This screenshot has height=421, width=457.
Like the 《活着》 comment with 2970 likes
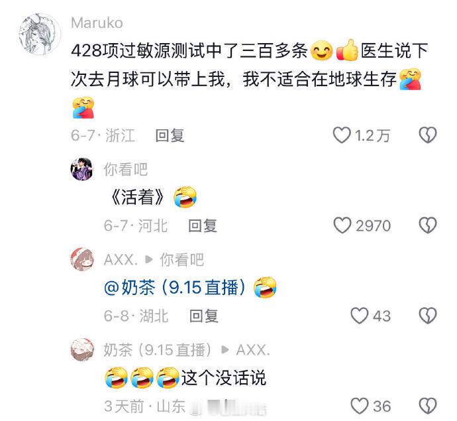pos(342,225)
